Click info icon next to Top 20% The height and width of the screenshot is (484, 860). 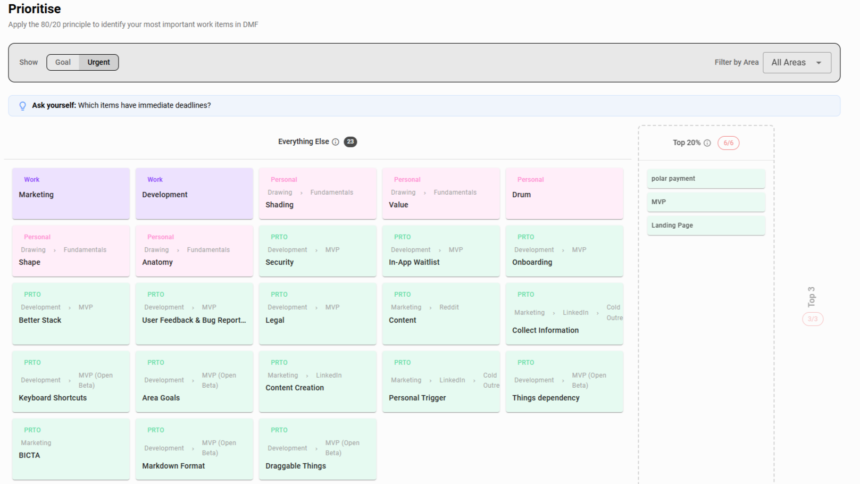pyautogui.click(x=707, y=143)
